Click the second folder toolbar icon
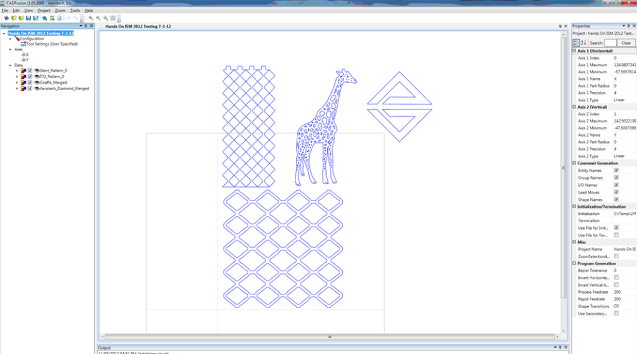 [x=21, y=18]
